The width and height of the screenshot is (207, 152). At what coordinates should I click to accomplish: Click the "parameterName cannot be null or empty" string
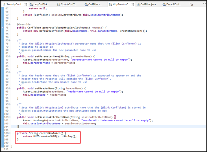pyautogui.click(x=100, y=60)
